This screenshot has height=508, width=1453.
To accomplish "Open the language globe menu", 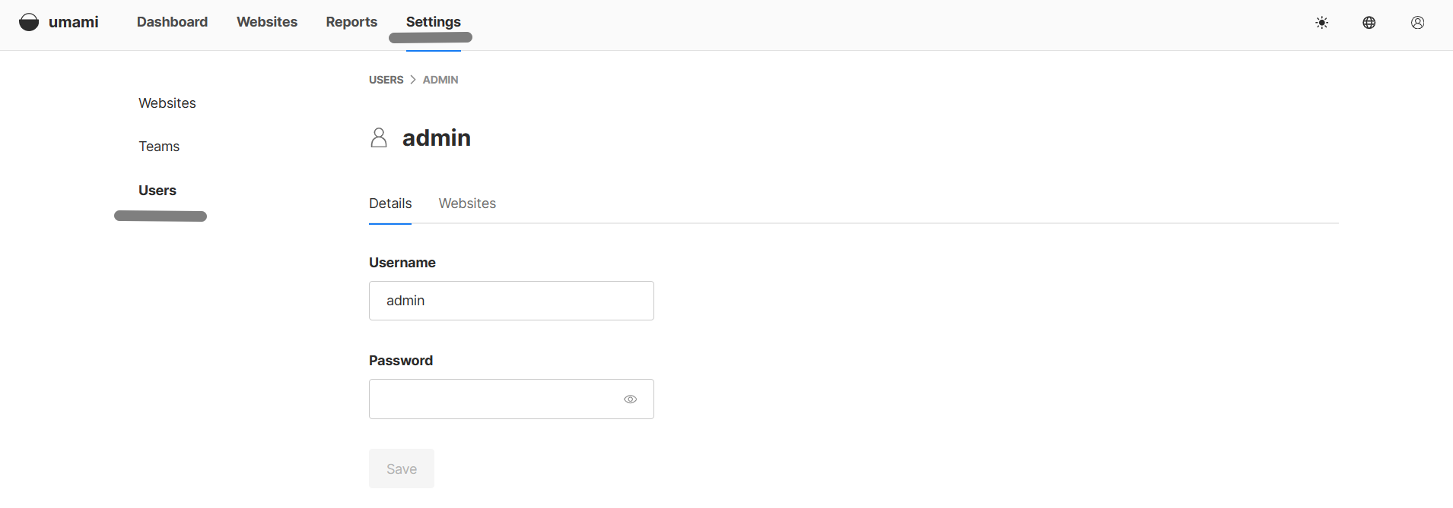I will tap(1369, 23).
